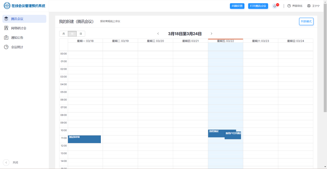The width and height of the screenshot is (327, 169).
Task: Click the 打开腾讯会议 button
Action: (258, 6)
